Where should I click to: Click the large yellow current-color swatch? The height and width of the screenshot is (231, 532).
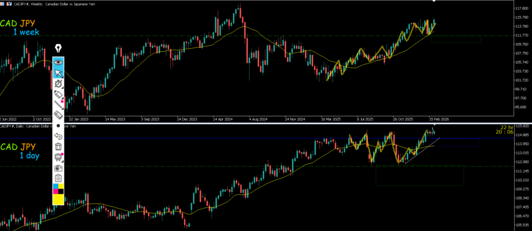pos(58,199)
